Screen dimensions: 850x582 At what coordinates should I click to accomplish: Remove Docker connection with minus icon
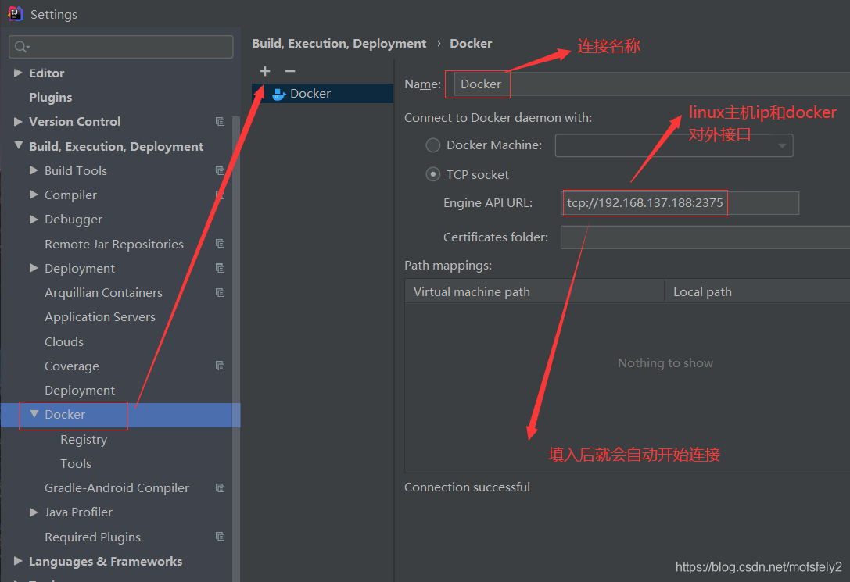[290, 71]
